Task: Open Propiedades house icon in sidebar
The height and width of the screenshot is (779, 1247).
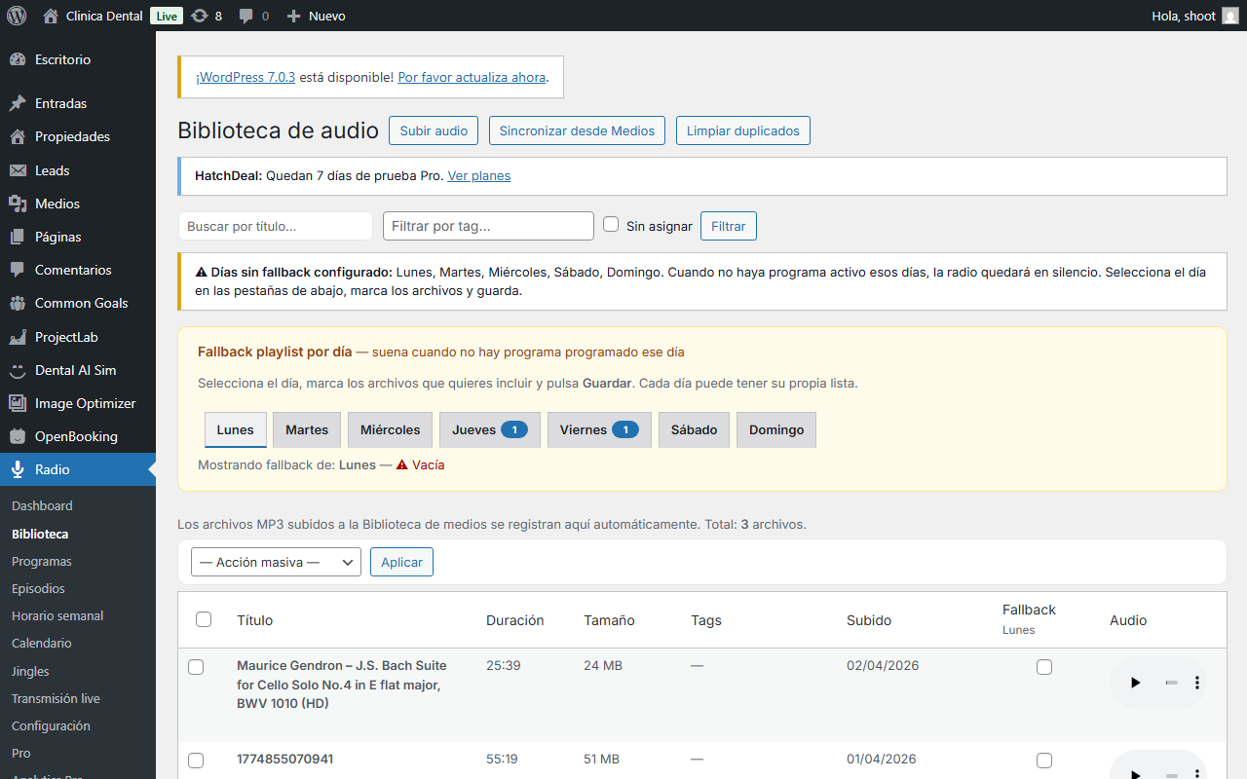Action: [18, 136]
